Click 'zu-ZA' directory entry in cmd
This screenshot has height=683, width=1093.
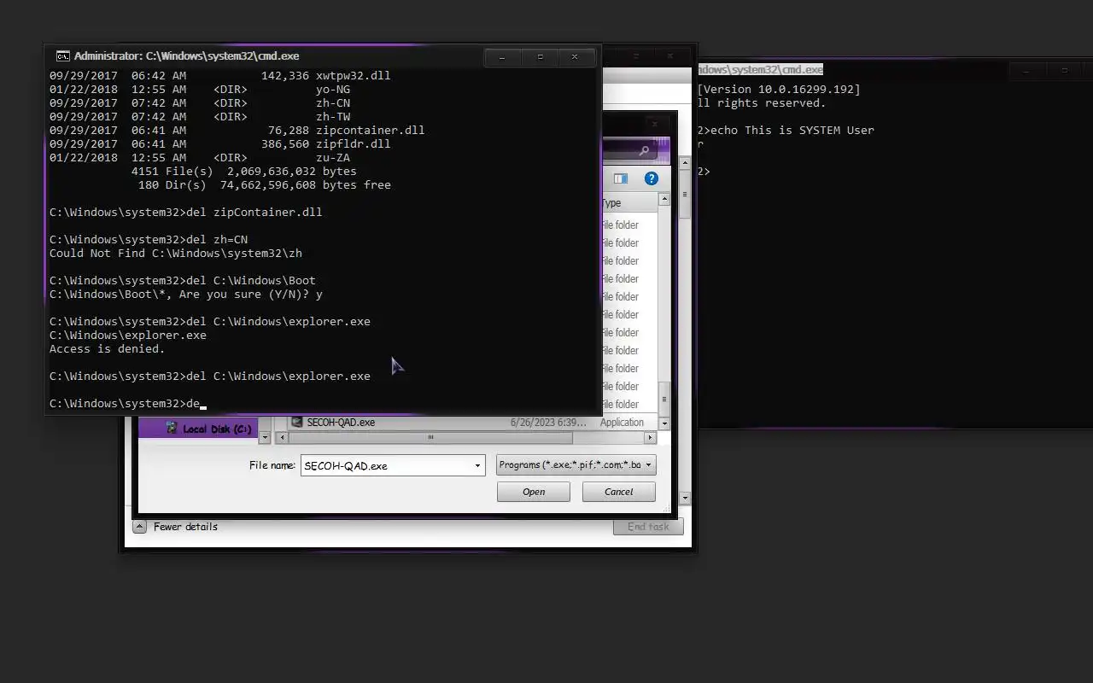click(332, 157)
